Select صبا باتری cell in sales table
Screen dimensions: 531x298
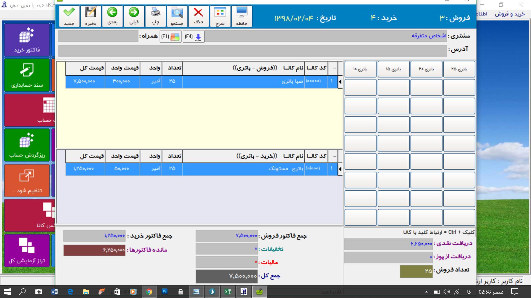tap(243, 82)
